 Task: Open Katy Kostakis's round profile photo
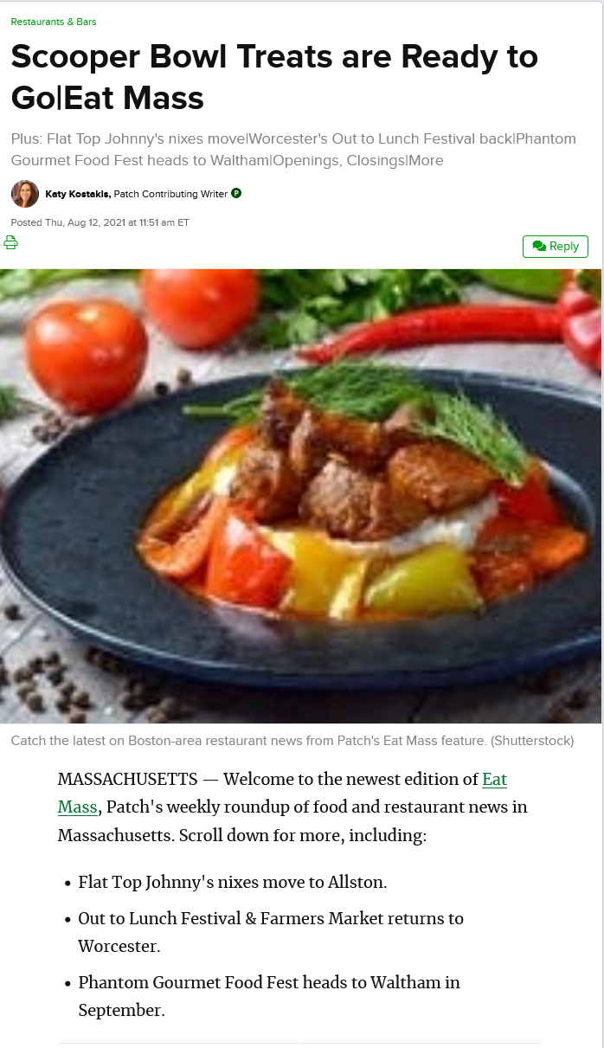(25, 194)
